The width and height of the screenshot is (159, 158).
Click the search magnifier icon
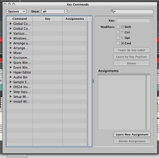(113, 11)
